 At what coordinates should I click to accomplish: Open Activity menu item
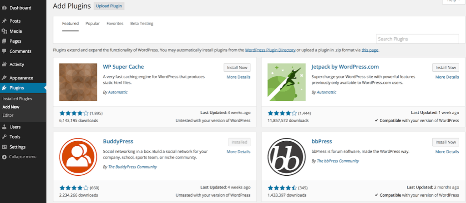tap(23, 64)
